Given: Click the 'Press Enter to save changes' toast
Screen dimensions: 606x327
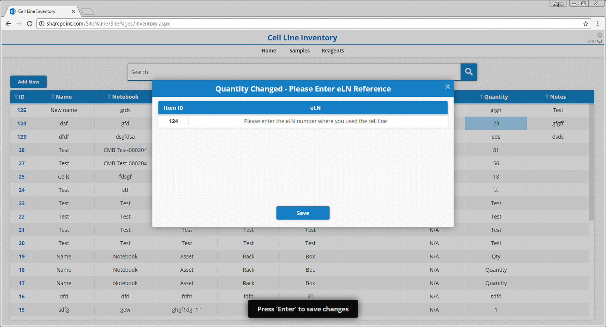Looking at the screenshot, I should pos(303,309).
